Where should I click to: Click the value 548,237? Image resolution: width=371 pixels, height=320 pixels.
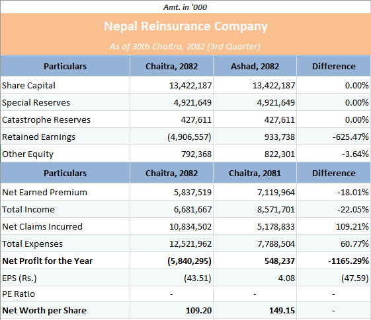tap(280, 261)
